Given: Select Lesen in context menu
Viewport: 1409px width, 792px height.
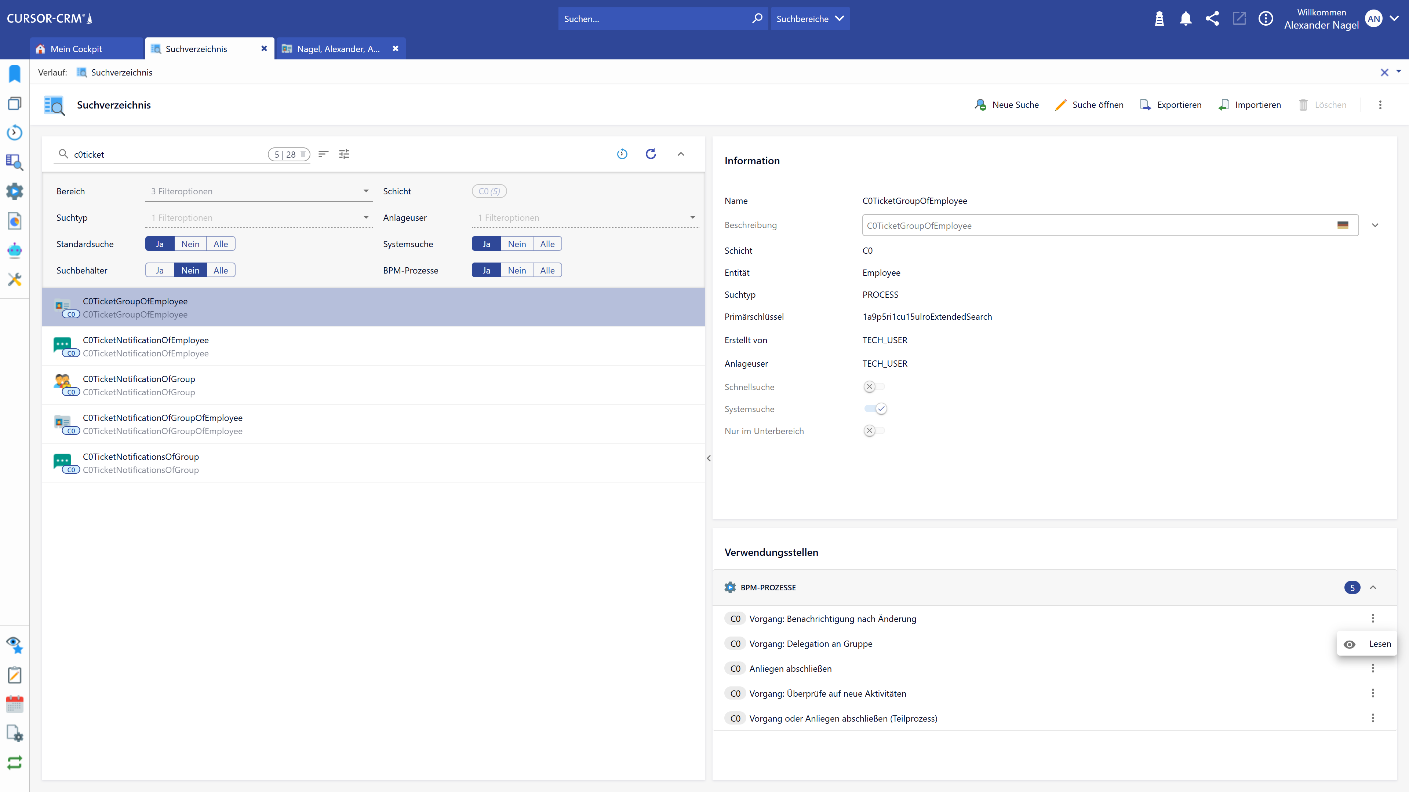Looking at the screenshot, I should tap(1367, 644).
